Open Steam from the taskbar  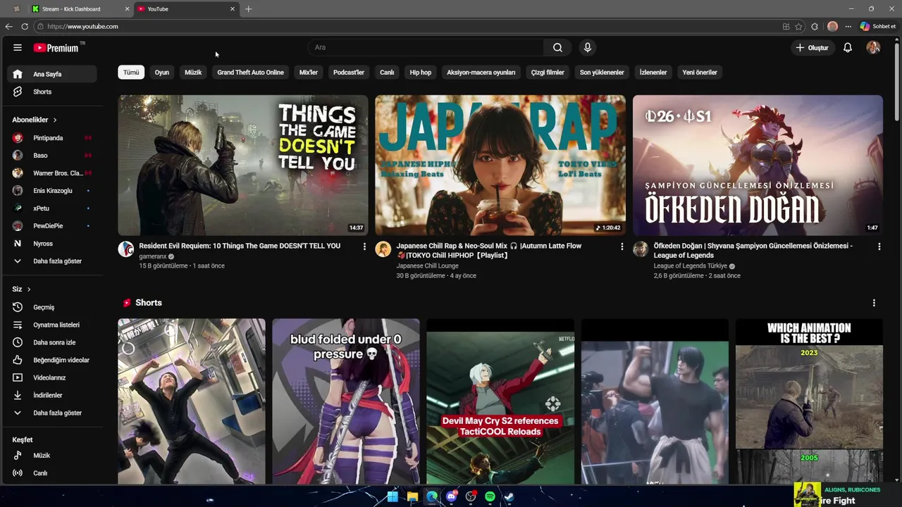coord(509,496)
